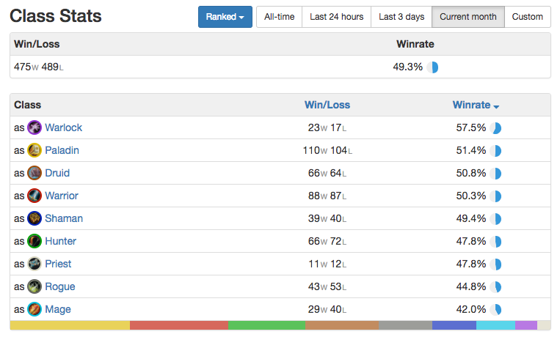Click the Hunter class icon
Image resolution: width=560 pixels, height=337 pixels.
34,242
